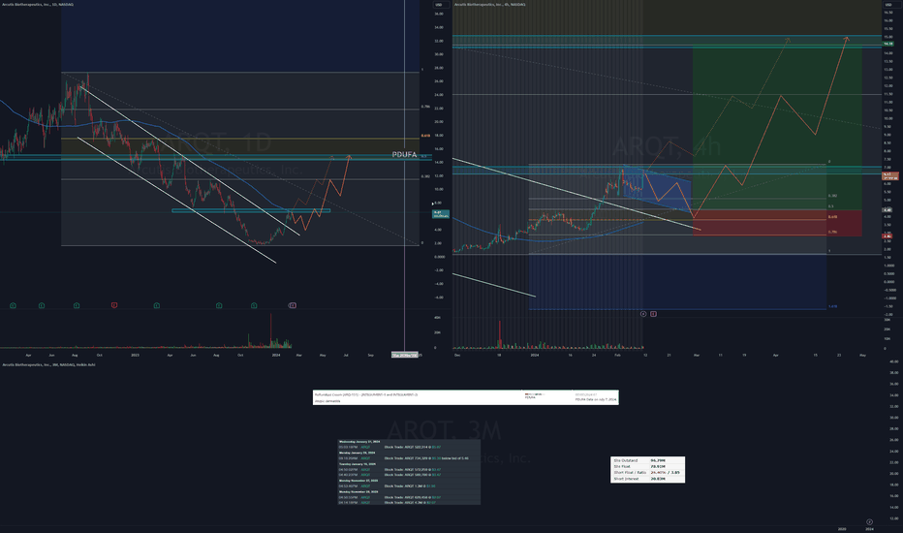Click the red earnings marker on daily chart

pyautogui.click(x=114, y=305)
